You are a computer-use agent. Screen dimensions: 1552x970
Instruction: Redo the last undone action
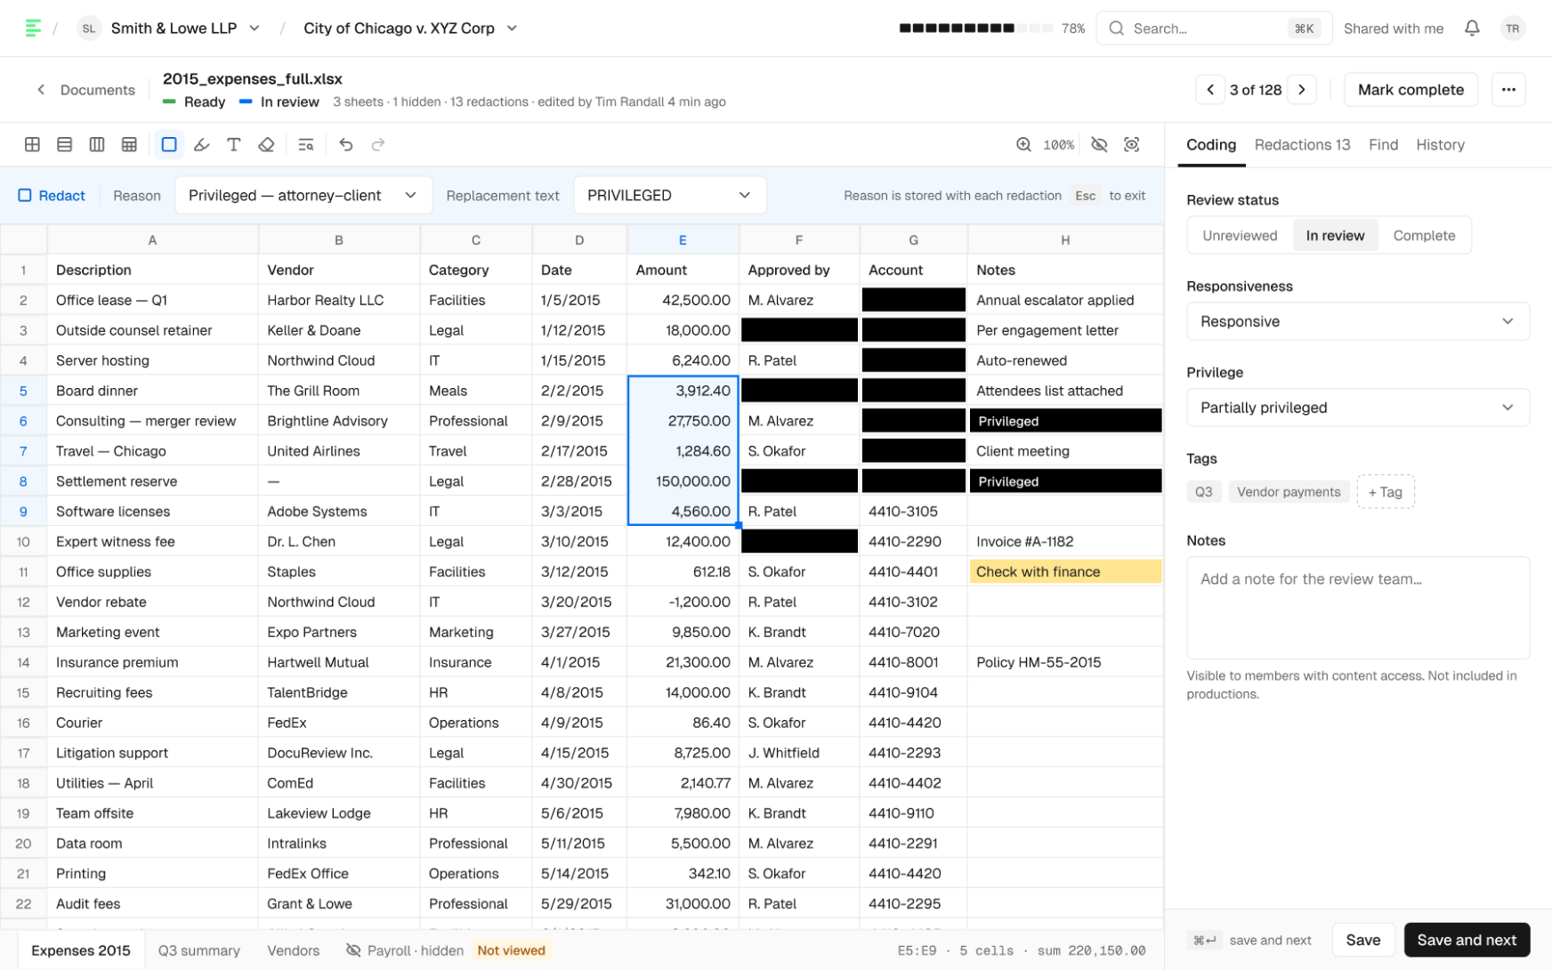click(378, 144)
